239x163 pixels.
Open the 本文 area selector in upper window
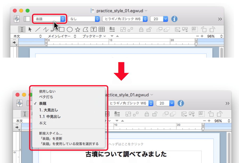pos(27,36)
